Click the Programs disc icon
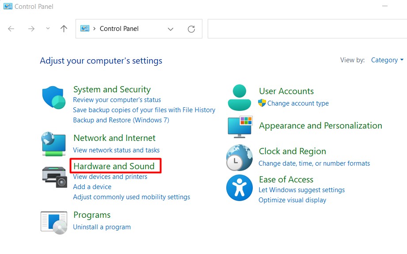This screenshot has width=407, height=254. (54, 222)
